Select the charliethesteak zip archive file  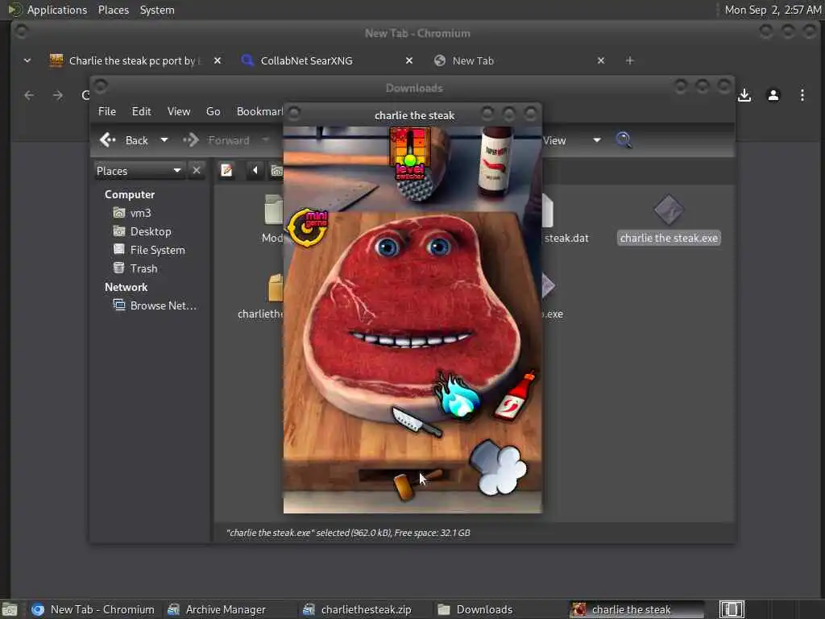coord(261,296)
